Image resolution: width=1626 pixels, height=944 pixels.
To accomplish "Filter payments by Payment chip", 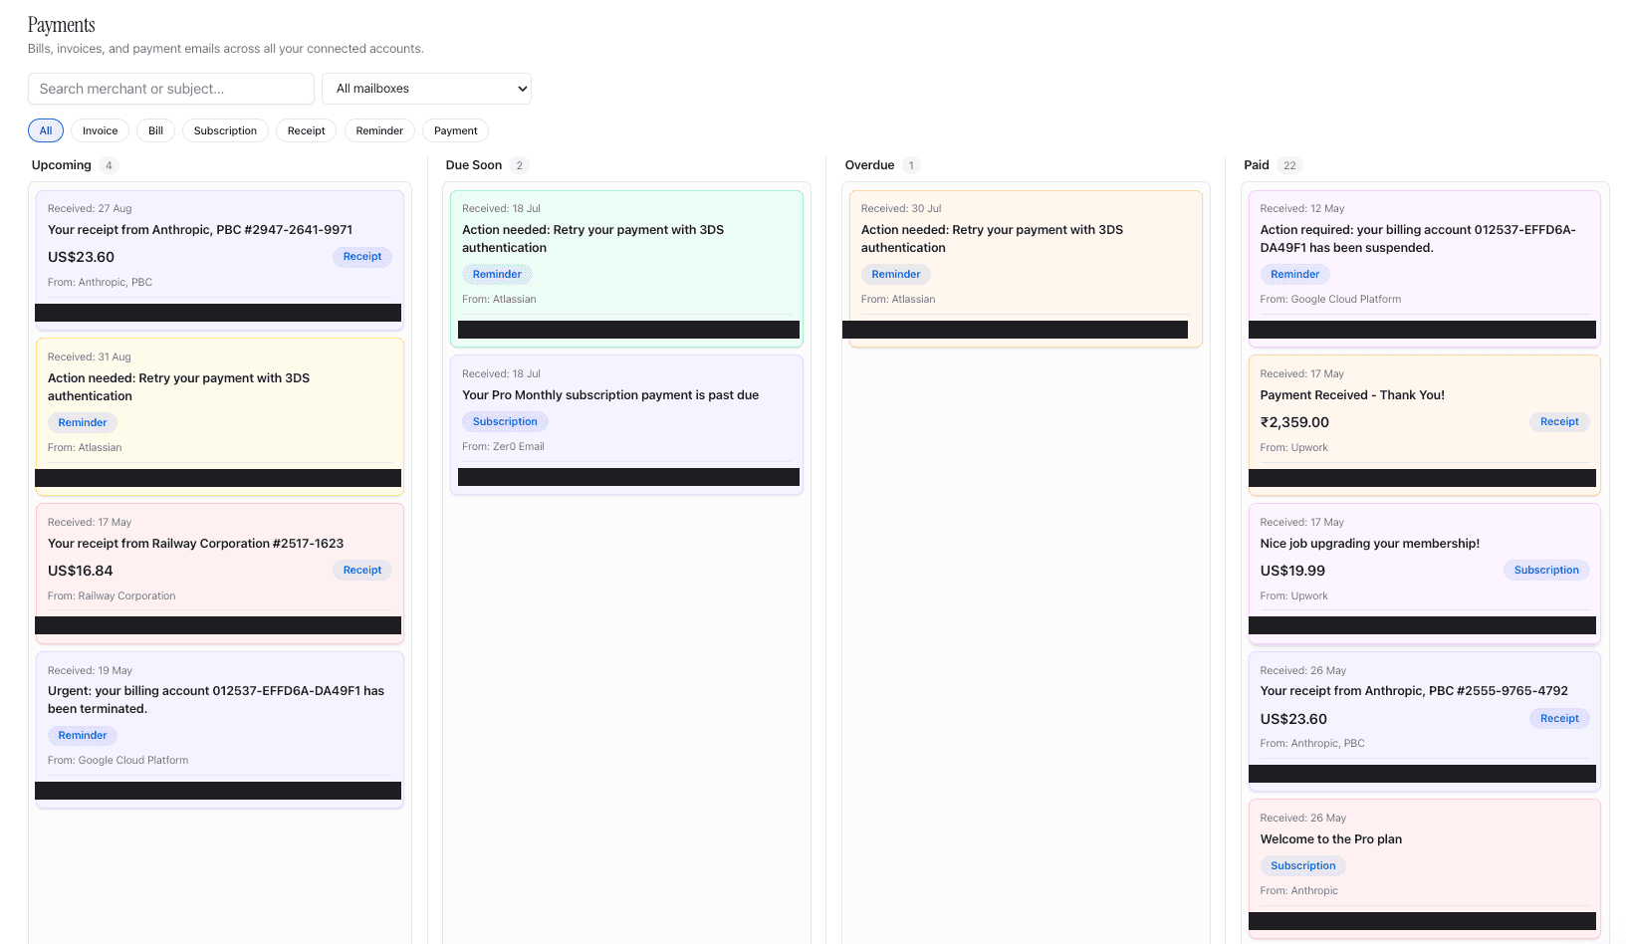I will (x=456, y=130).
